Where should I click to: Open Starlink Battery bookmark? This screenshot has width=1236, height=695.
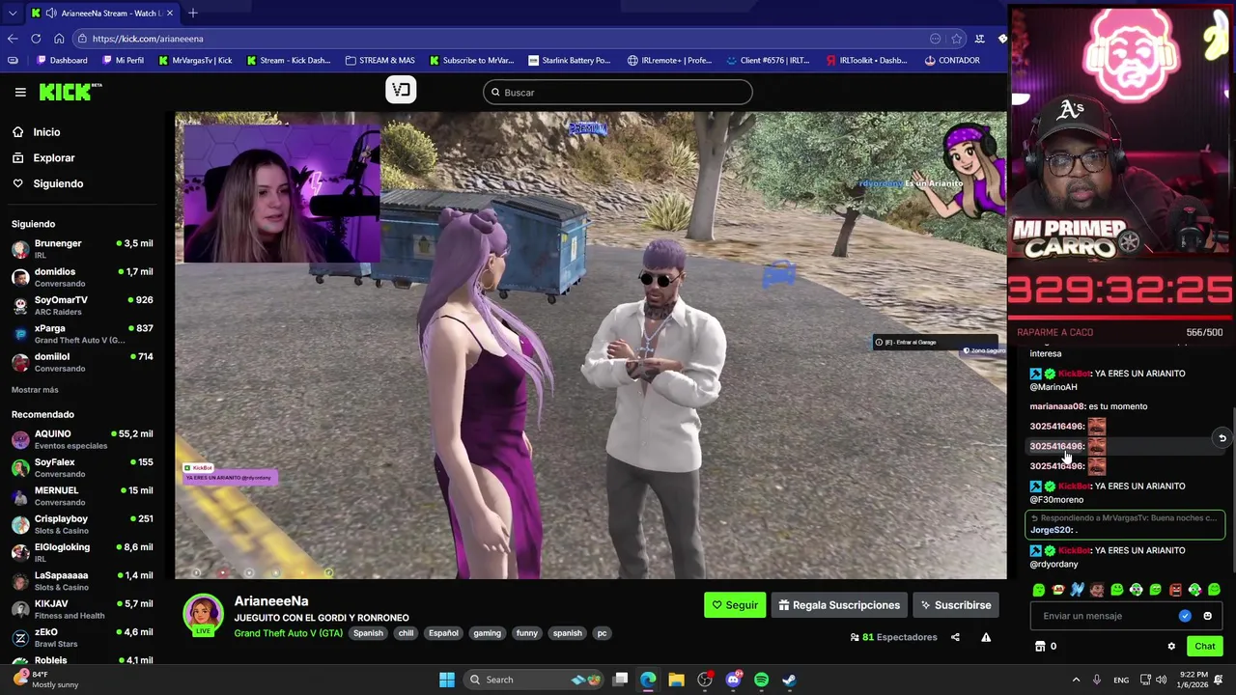tap(569, 60)
